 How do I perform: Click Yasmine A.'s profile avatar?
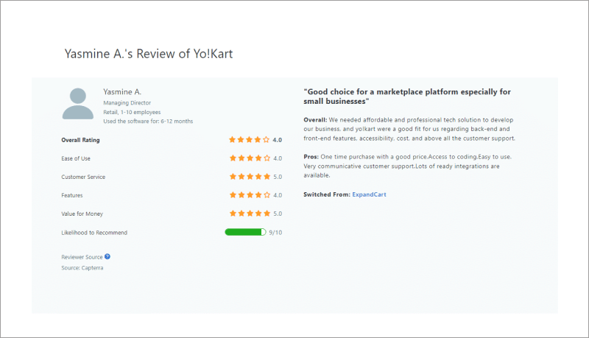pos(78,104)
